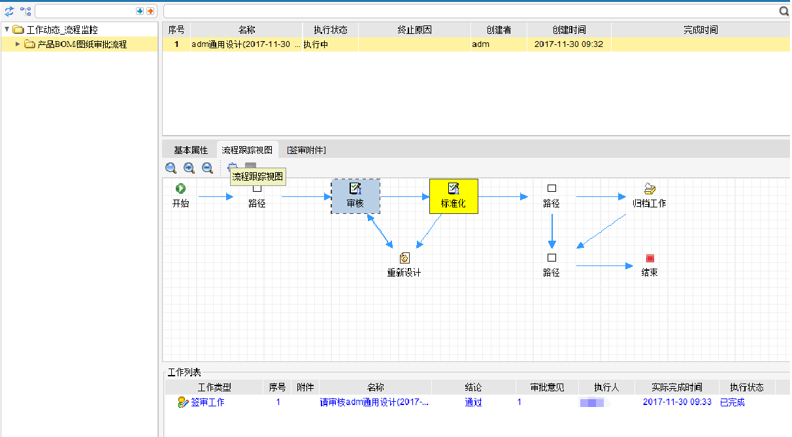Click the reset zoom magnifier icon

tap(171, 168)
